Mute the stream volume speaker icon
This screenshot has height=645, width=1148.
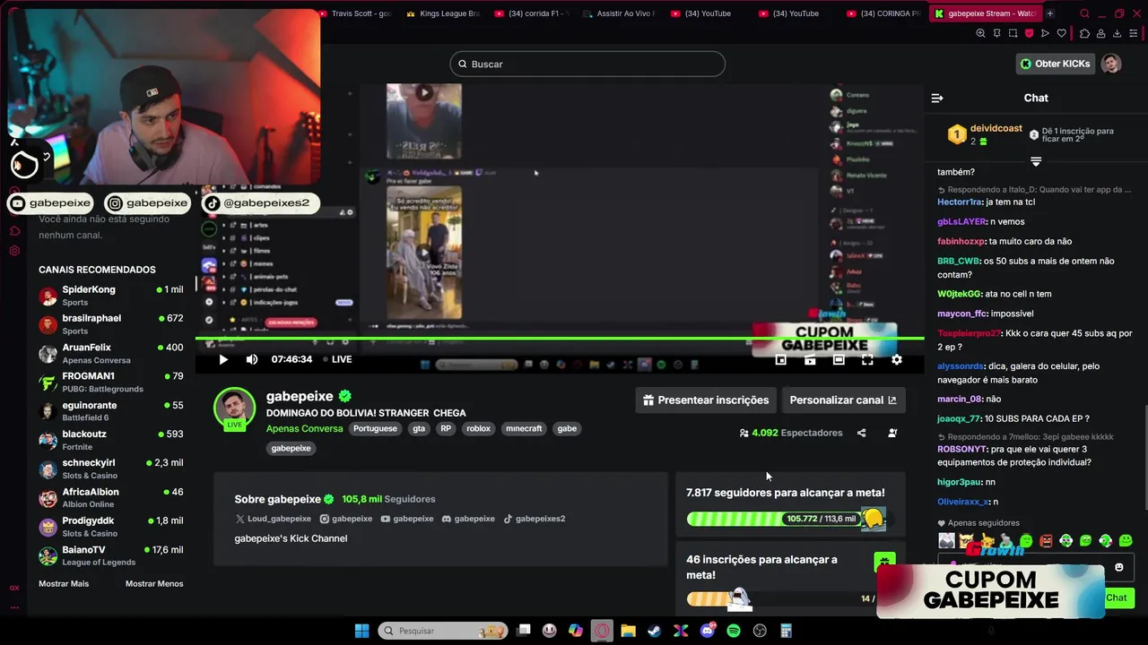(x=252, y=359)
